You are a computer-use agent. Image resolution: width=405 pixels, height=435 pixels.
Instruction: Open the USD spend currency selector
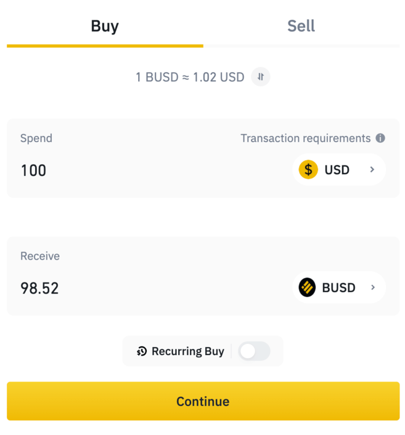coord(338,169)
